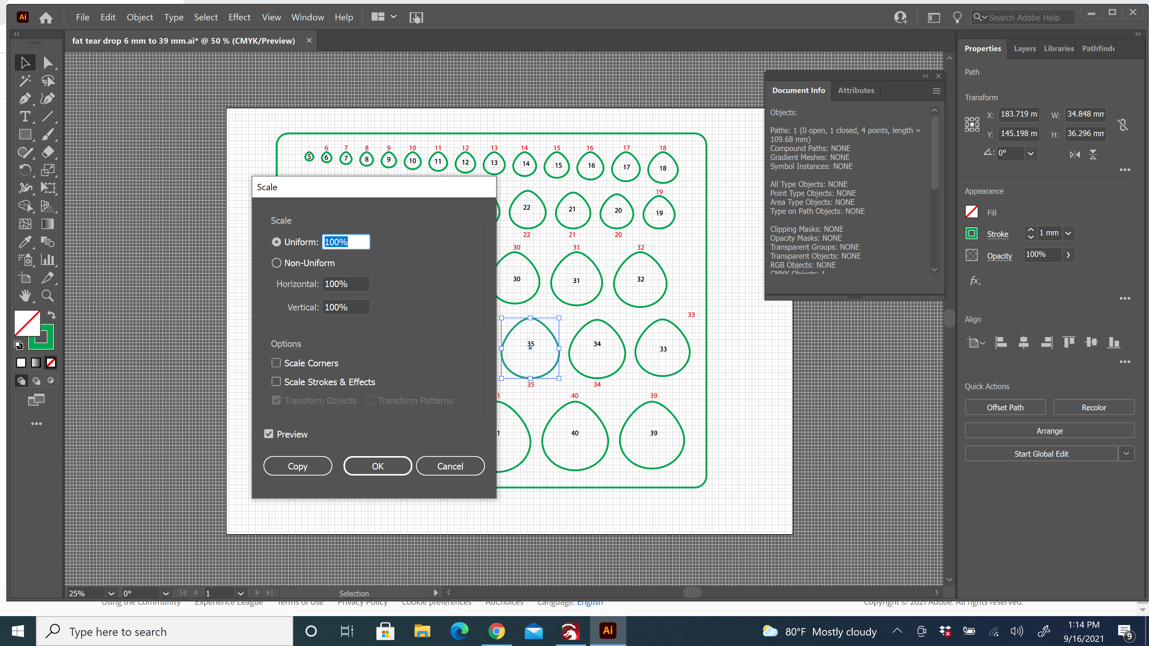Open the Object menu
Image resolution: width=1149 pixels, height=646 pixels.
[140, 17]
